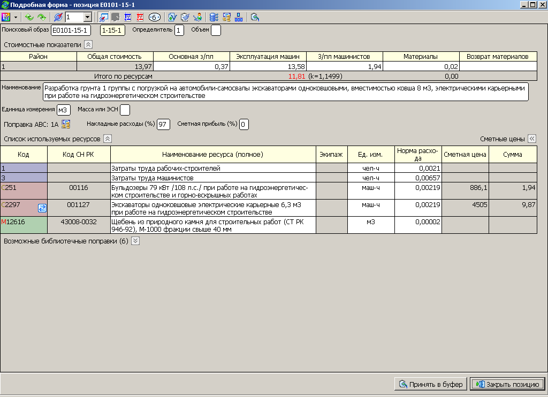Open the first toolbar icon's dropdown arrow

pyautogui.click(x=16, y=17)
